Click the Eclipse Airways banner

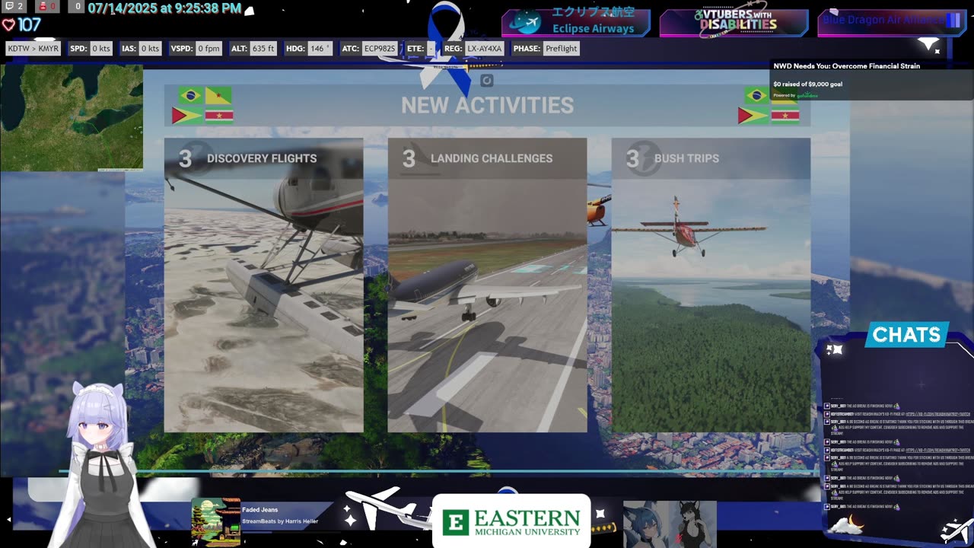click(576, 22)
